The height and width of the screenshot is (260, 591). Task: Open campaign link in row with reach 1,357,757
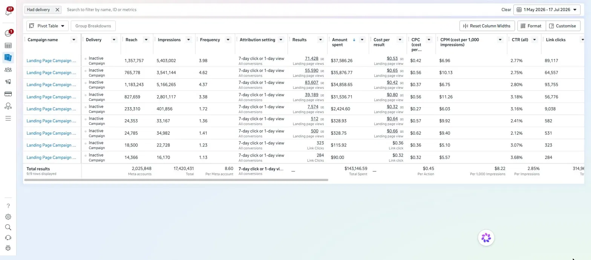51,61
